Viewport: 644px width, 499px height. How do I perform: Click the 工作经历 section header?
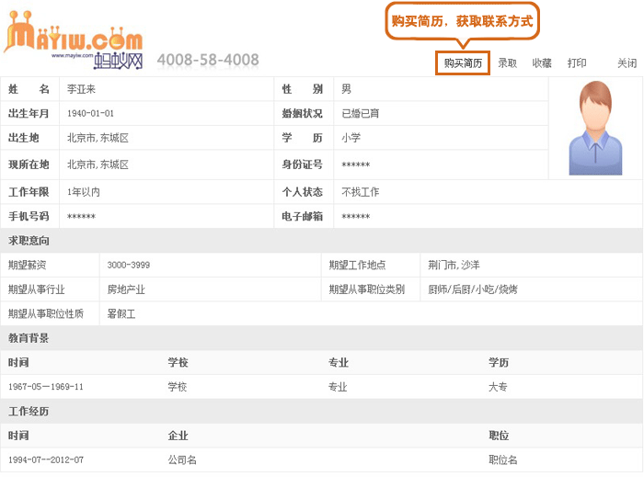coord(29,411)
